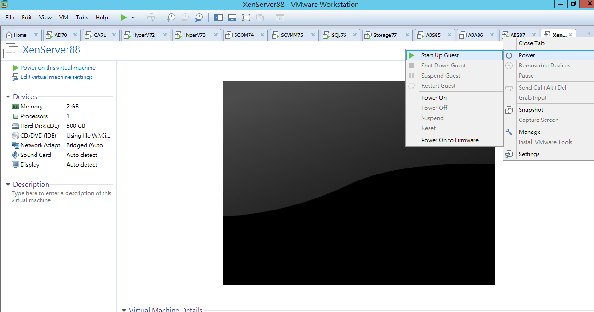Click the description text field
The width and height of the screenshot is (594, 312).
pyautogui.click(x=61, y=197)
